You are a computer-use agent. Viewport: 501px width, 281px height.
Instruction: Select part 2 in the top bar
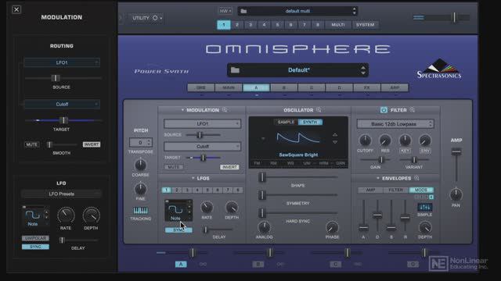[237, 25]
